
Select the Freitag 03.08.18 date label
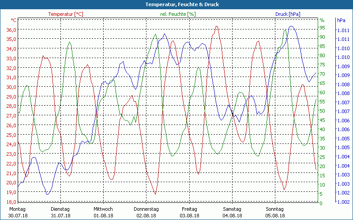point(189,212)
